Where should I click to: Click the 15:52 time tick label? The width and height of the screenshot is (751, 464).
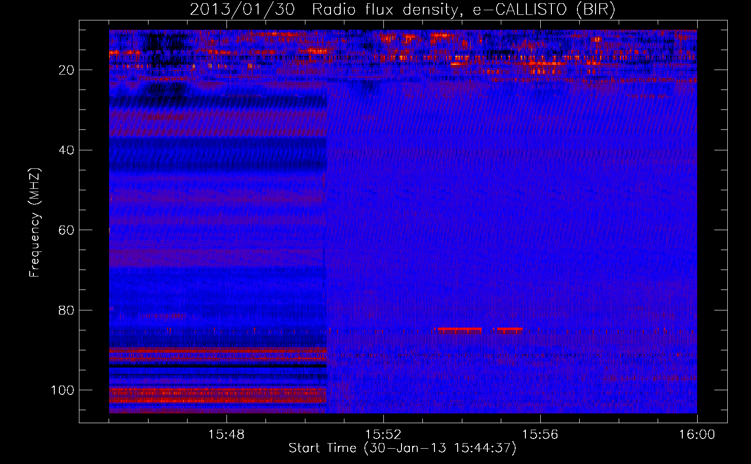[383, 435]
